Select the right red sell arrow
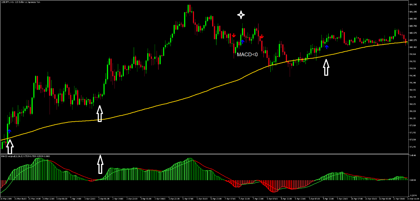Screen dimensions: 420x201 pyautogui.click(x=261, y=36)
